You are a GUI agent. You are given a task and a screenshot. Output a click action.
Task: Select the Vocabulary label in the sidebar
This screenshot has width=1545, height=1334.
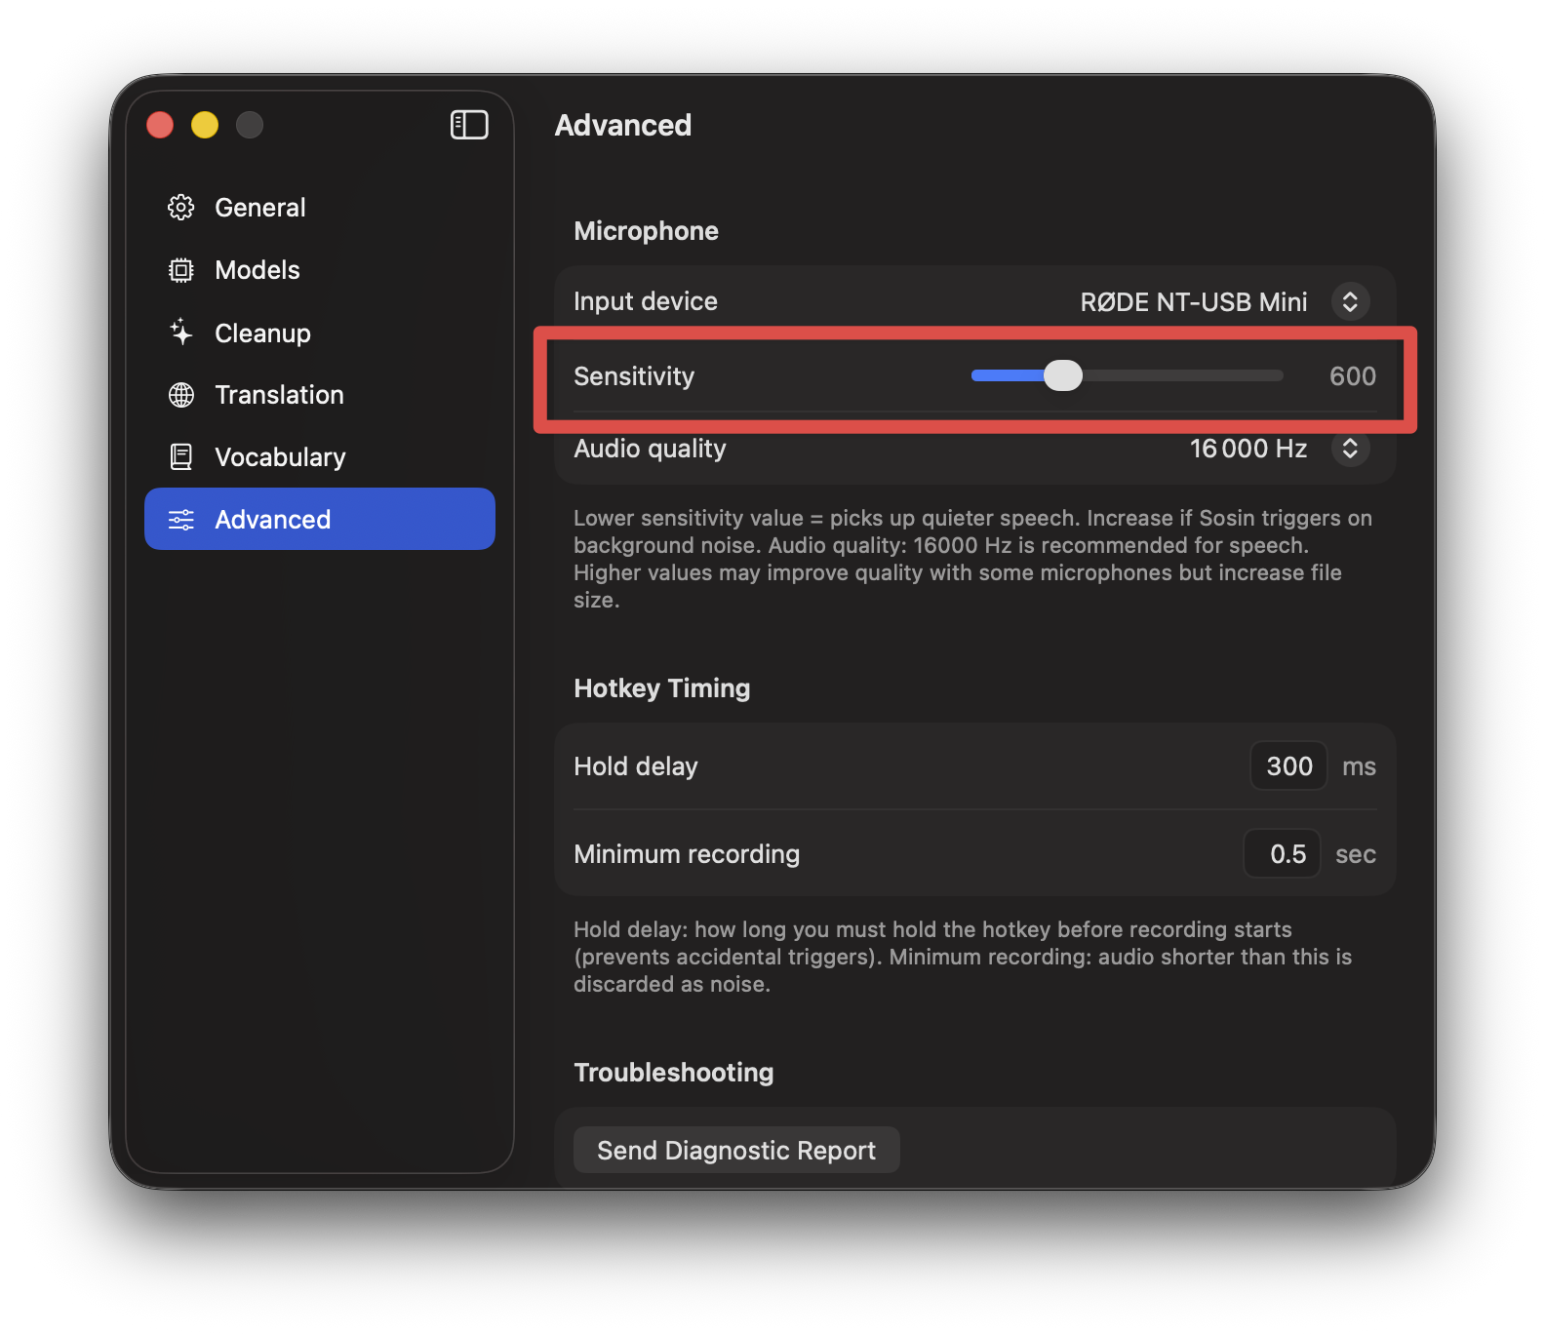280,457
